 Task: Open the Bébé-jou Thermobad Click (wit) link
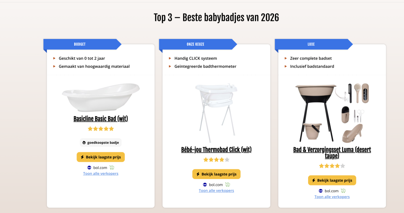pos(216,150)
